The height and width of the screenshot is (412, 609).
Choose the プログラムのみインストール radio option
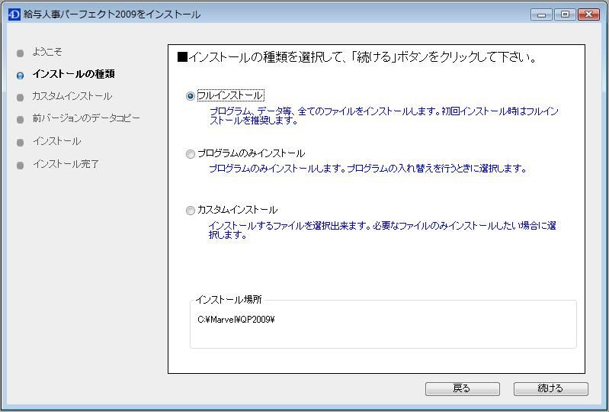(x=191, y=154)
